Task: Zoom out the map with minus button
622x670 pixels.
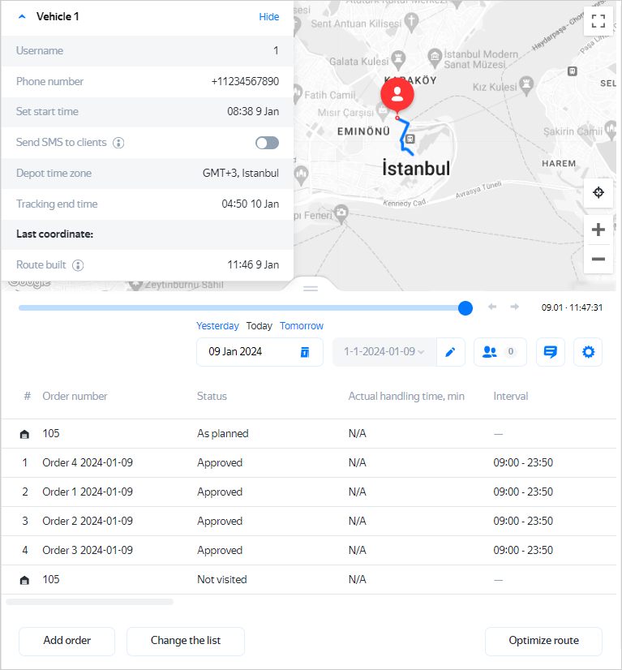Action: (598, 259)
